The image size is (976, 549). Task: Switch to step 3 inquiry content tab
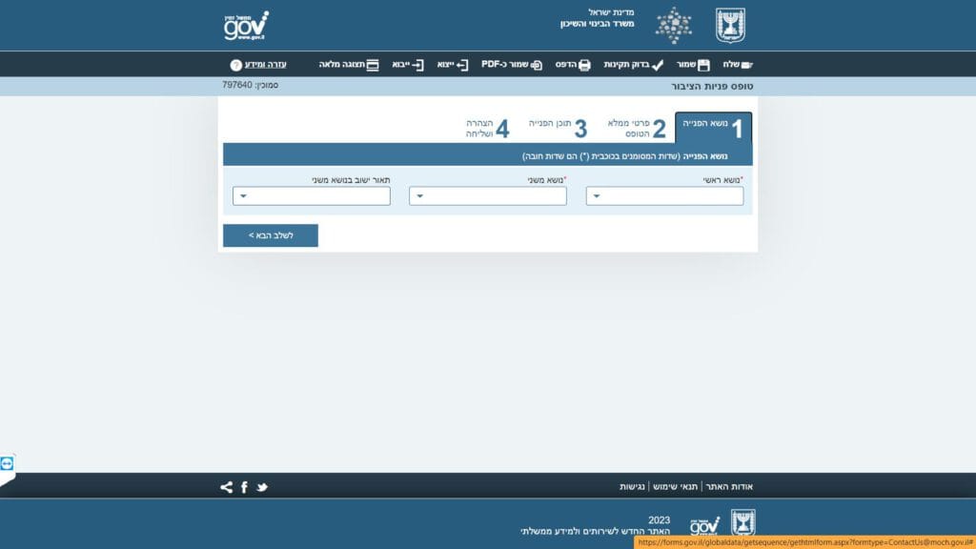click(x=559, y=129)
